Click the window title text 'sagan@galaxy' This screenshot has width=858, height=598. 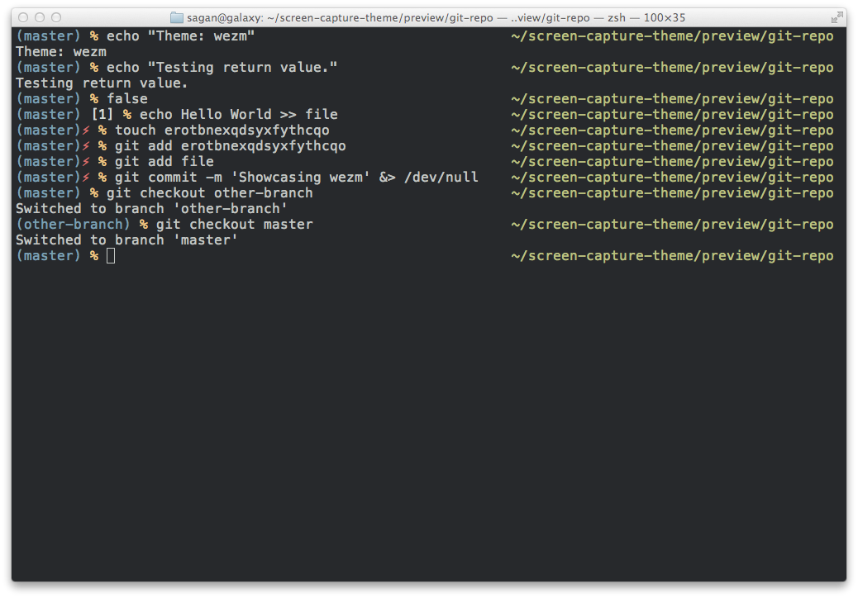click(224, 17)
